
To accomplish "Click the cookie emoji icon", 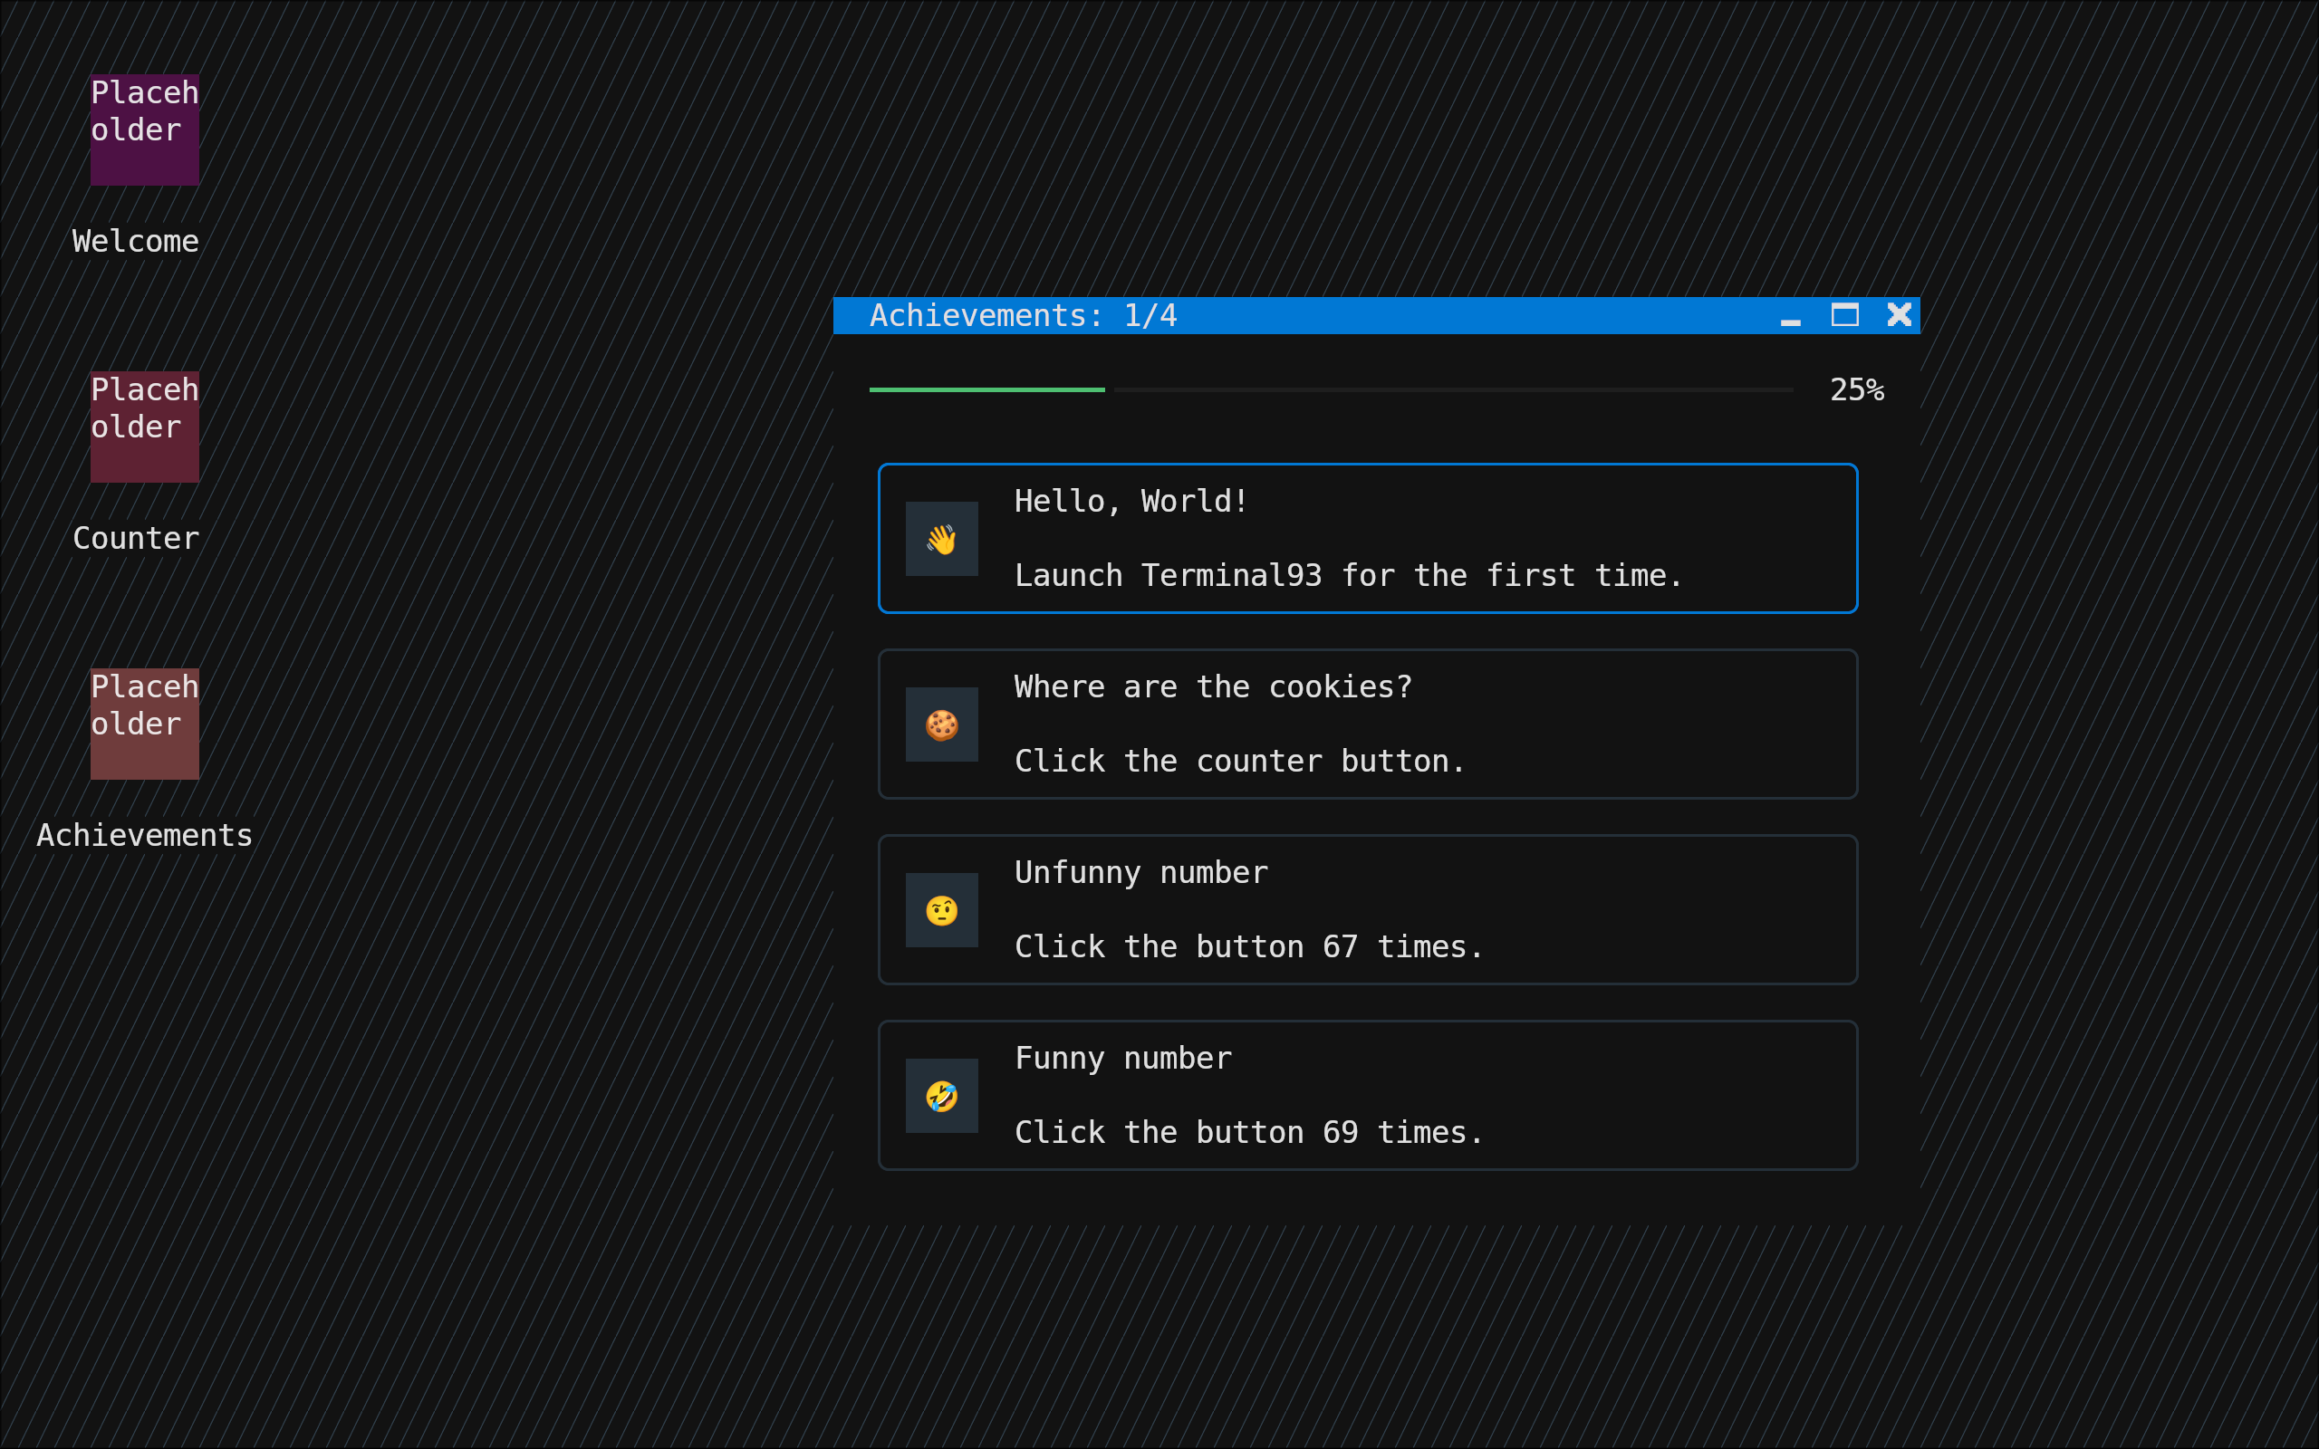I will pyautogui.click(x=941, y=724).
